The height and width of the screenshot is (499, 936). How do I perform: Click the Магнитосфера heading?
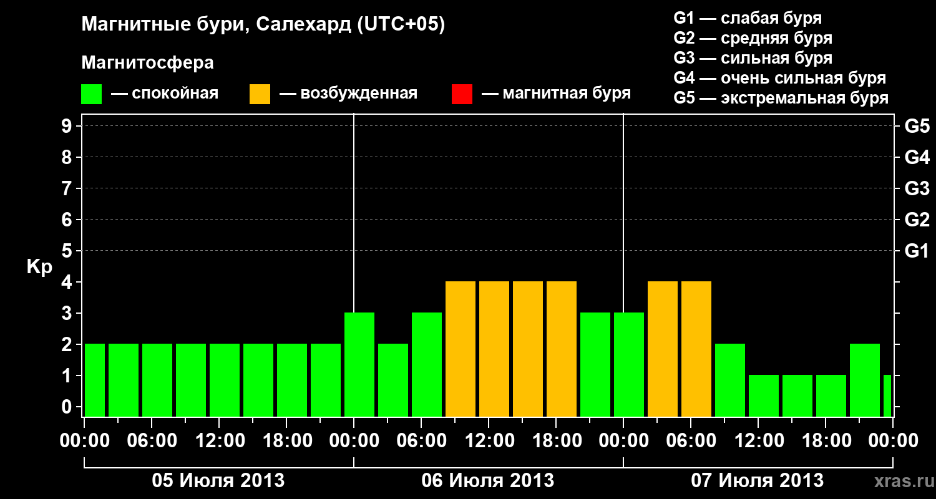[x=147, y=63]
